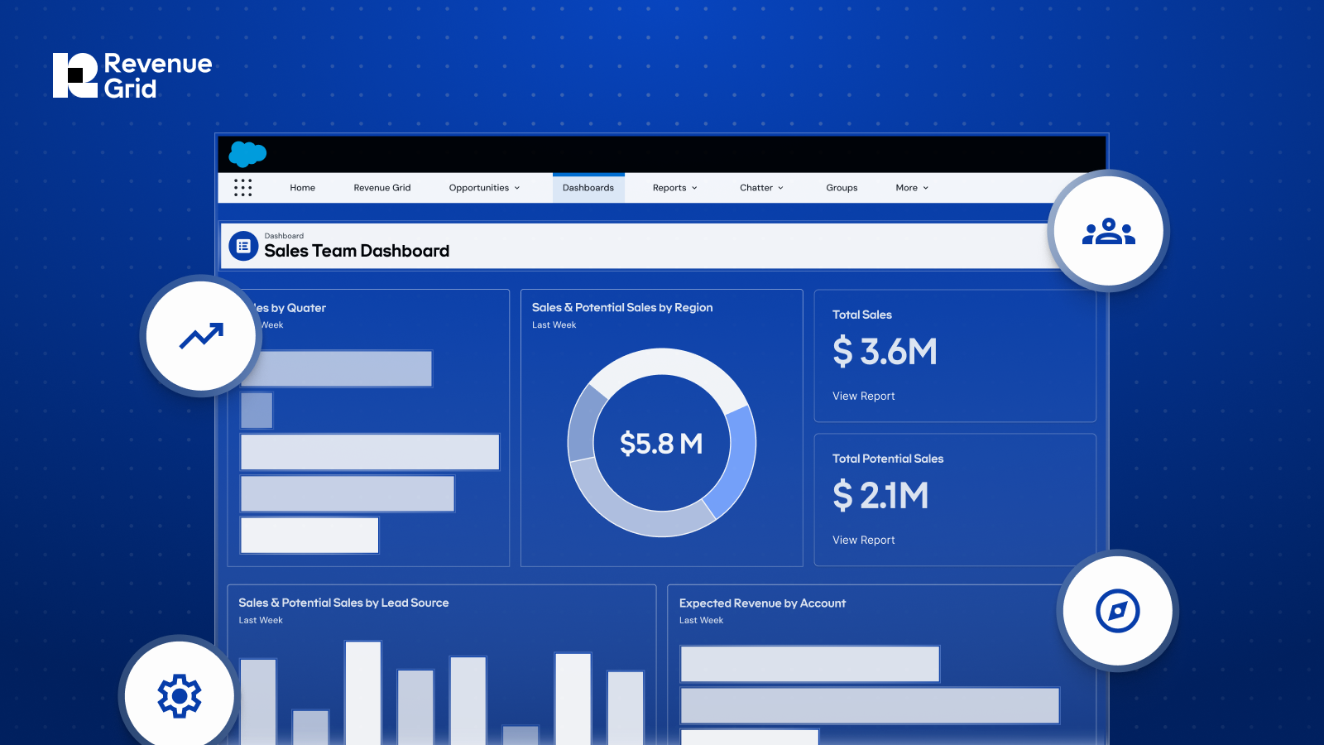Click the Revenue Grid logo

tap(132, 75)
